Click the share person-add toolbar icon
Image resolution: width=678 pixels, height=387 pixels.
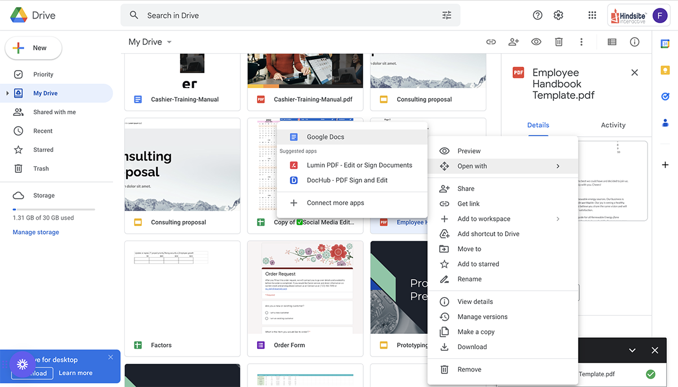coord(514,42)
